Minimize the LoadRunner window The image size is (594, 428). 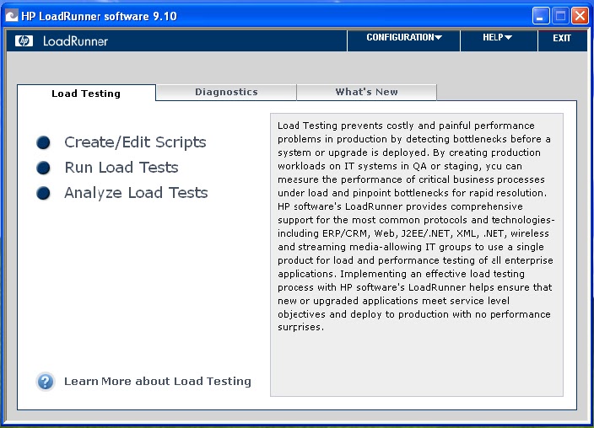point(541,16)
